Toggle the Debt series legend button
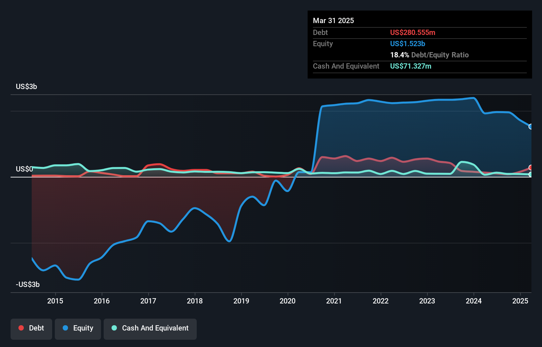Screen dimensions: 542x347 (31, 329)
